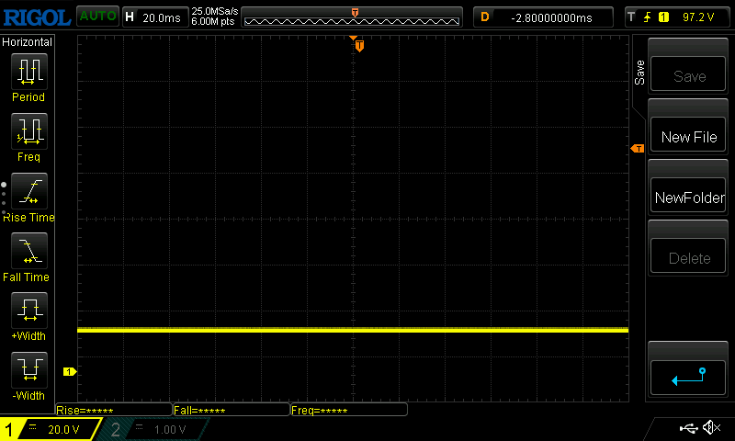Click the back arrow menu button

pyautogui.click(x=688, y=378)
